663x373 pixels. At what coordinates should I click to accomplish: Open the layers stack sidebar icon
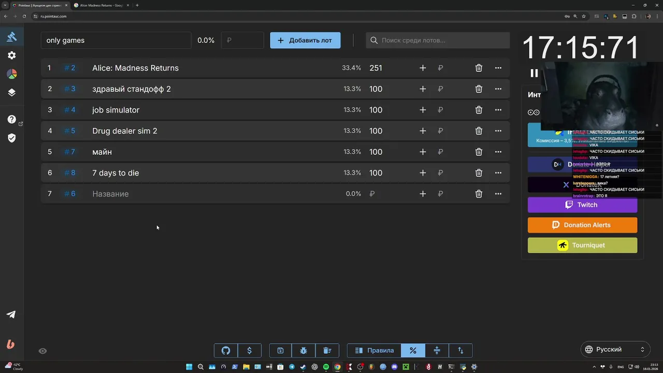coord(11,93)
